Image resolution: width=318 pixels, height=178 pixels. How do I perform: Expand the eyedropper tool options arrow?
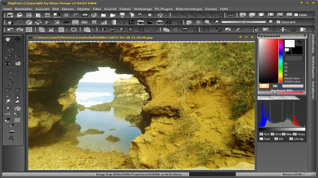tap(19, 126)
